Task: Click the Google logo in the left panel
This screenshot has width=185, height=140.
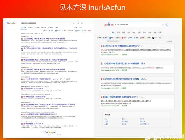Action: [x=11, y=23]
